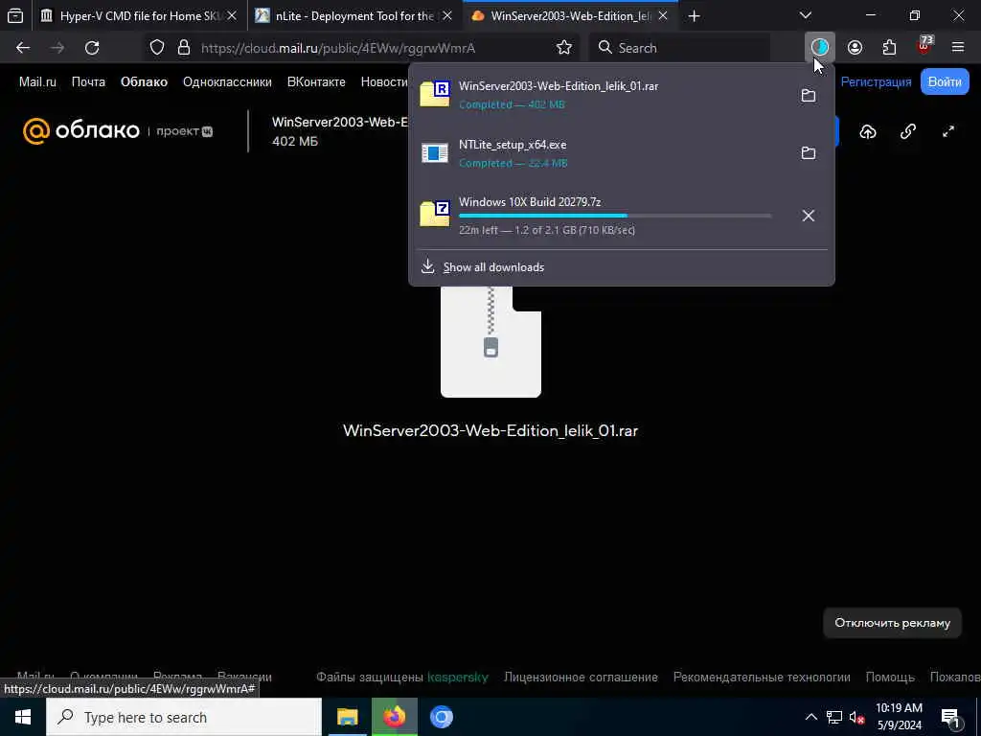The width and height of the screenshot is (981, 736).
Task: Open the NTLite_setup_x64.exe download entry
Action: click(602, 152)
